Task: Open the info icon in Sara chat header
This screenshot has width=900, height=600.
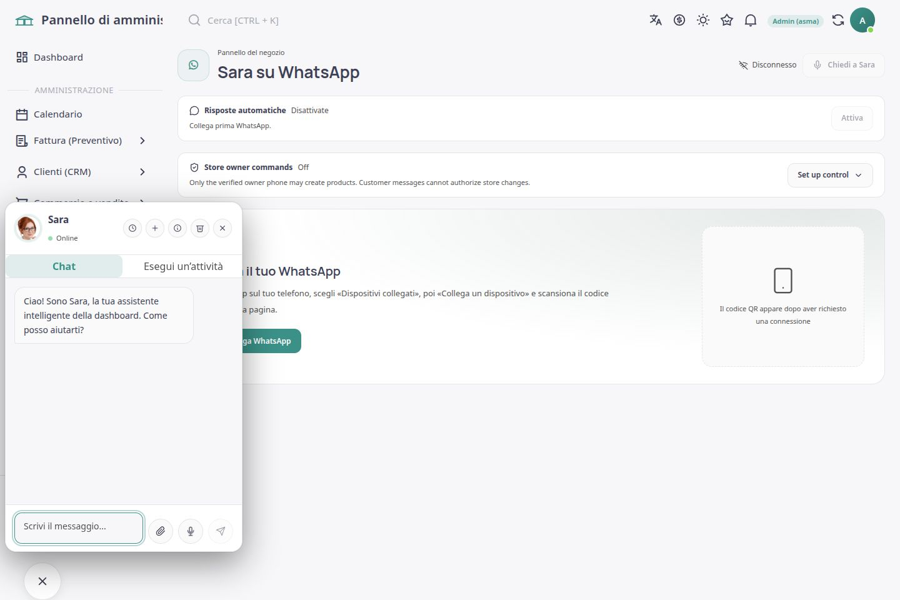Action: tap(177, 228)
